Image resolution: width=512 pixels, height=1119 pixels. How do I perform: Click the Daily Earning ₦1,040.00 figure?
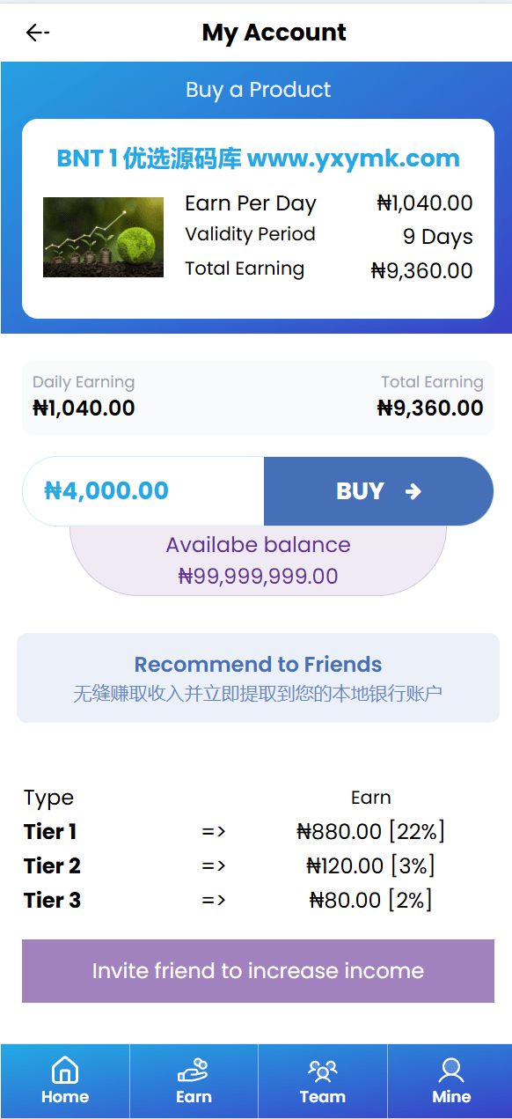pos(84,409)
